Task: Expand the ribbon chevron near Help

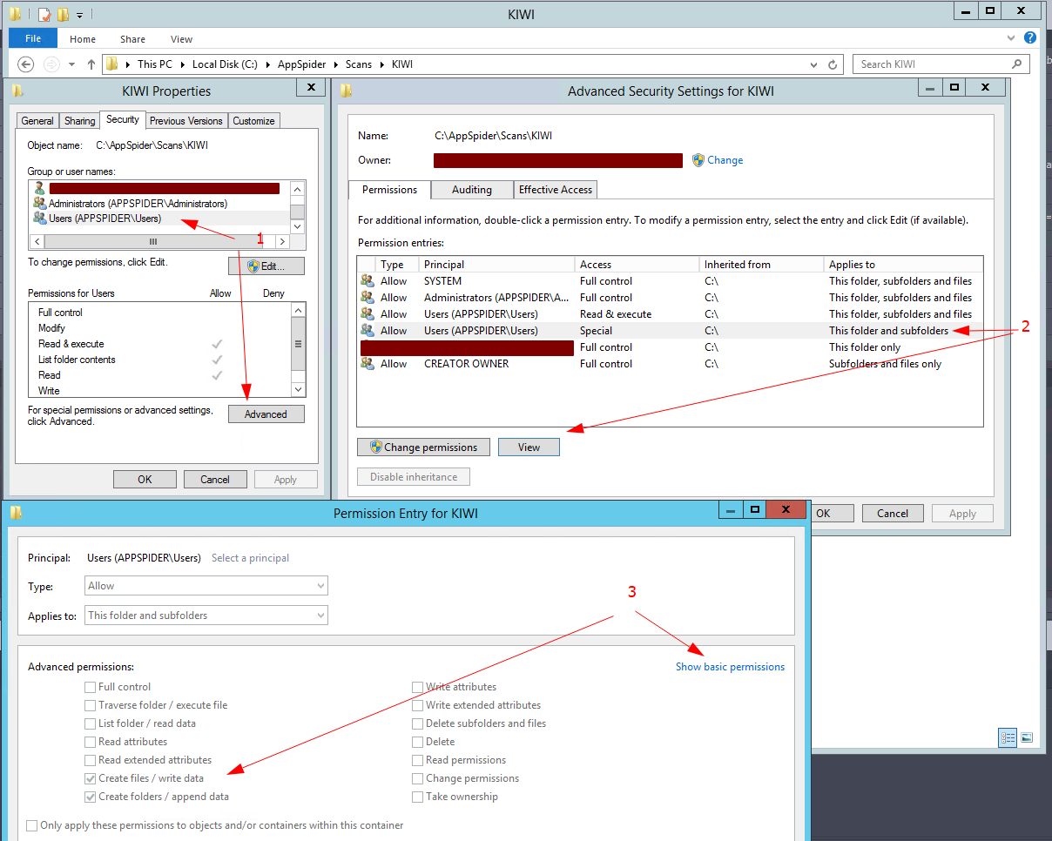Action: point(1011,38)
